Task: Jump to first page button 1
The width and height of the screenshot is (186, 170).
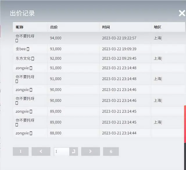Action: pos(21,151)
